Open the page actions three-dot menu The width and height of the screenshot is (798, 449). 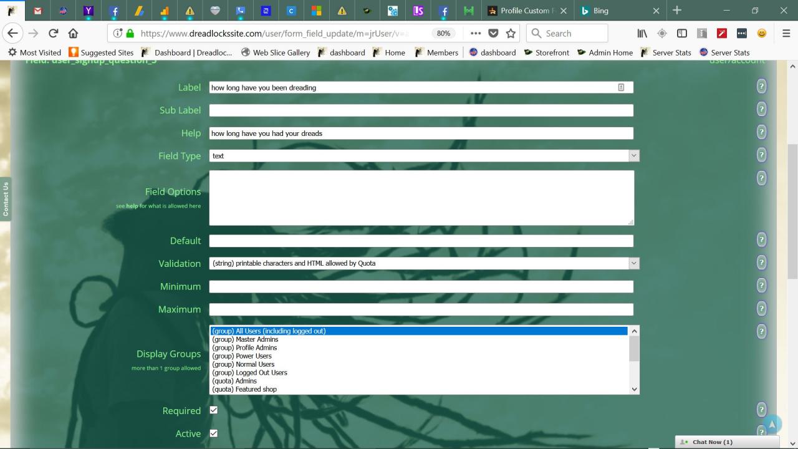click(476, 34)
